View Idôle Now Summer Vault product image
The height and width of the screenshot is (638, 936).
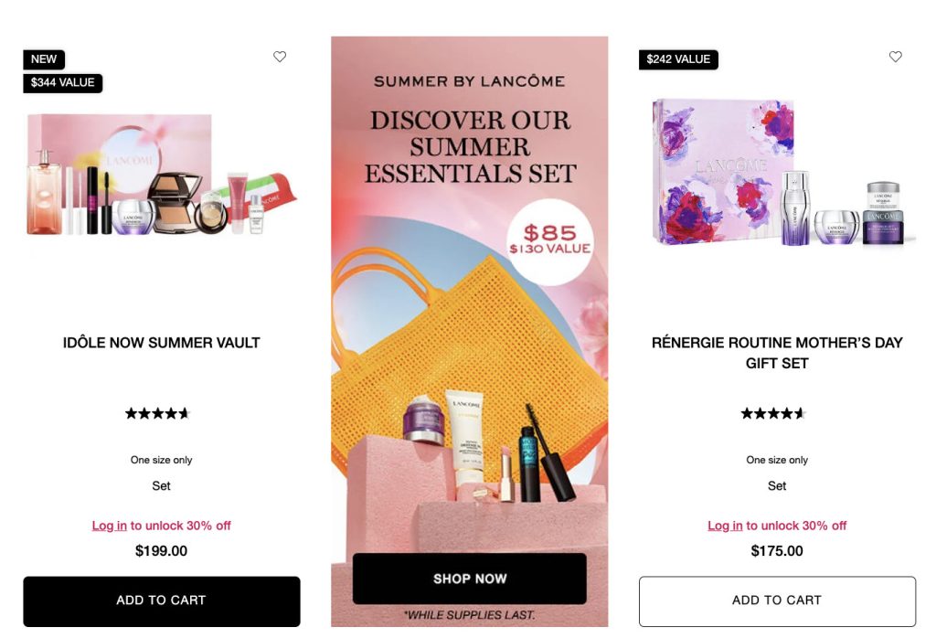click(x=162, y=175)
